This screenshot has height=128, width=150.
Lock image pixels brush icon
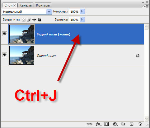[x=29, y=20]
